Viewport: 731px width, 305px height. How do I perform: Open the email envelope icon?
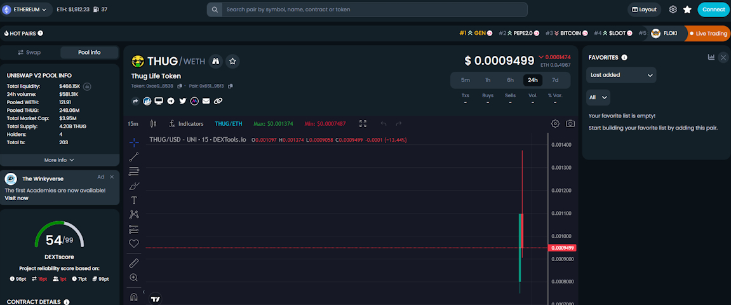tap(206, 101)
